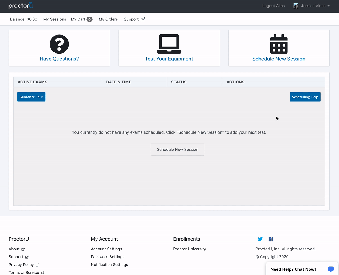The image size is (339, 275).
Task: Open the Jessica Vines account dropdown
Action: click(x=311, y=6)
